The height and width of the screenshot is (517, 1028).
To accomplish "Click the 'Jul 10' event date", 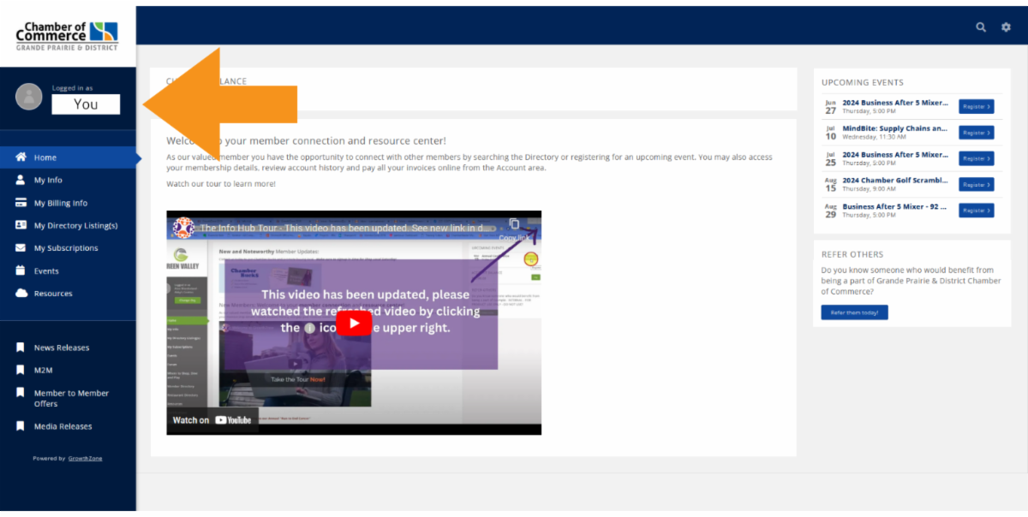I will [x=830, y=133].
